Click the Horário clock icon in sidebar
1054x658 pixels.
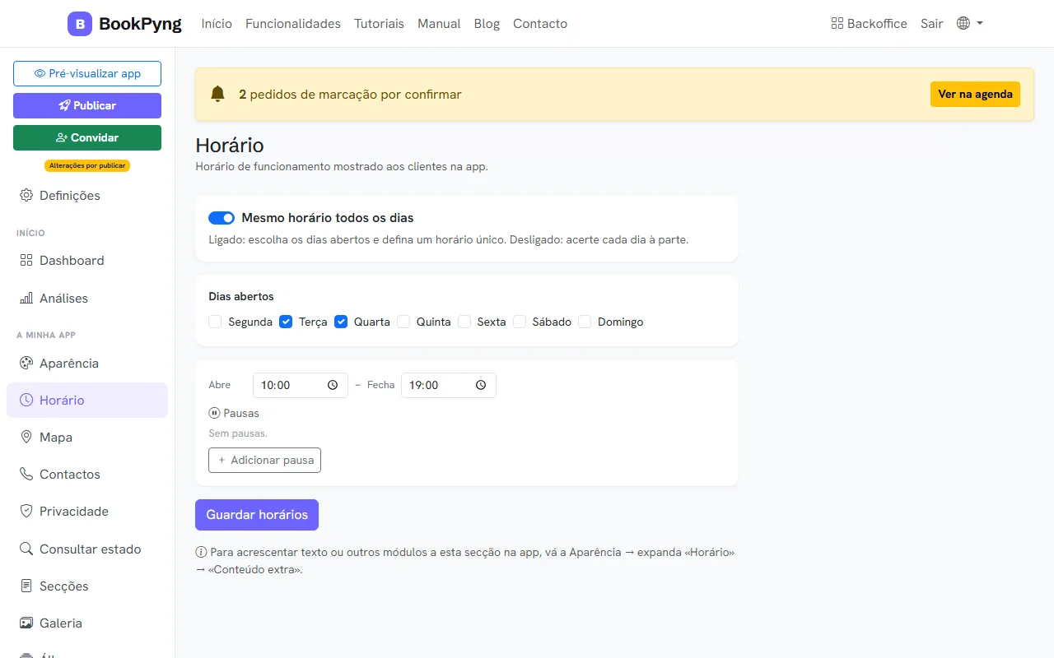[26, 400]
